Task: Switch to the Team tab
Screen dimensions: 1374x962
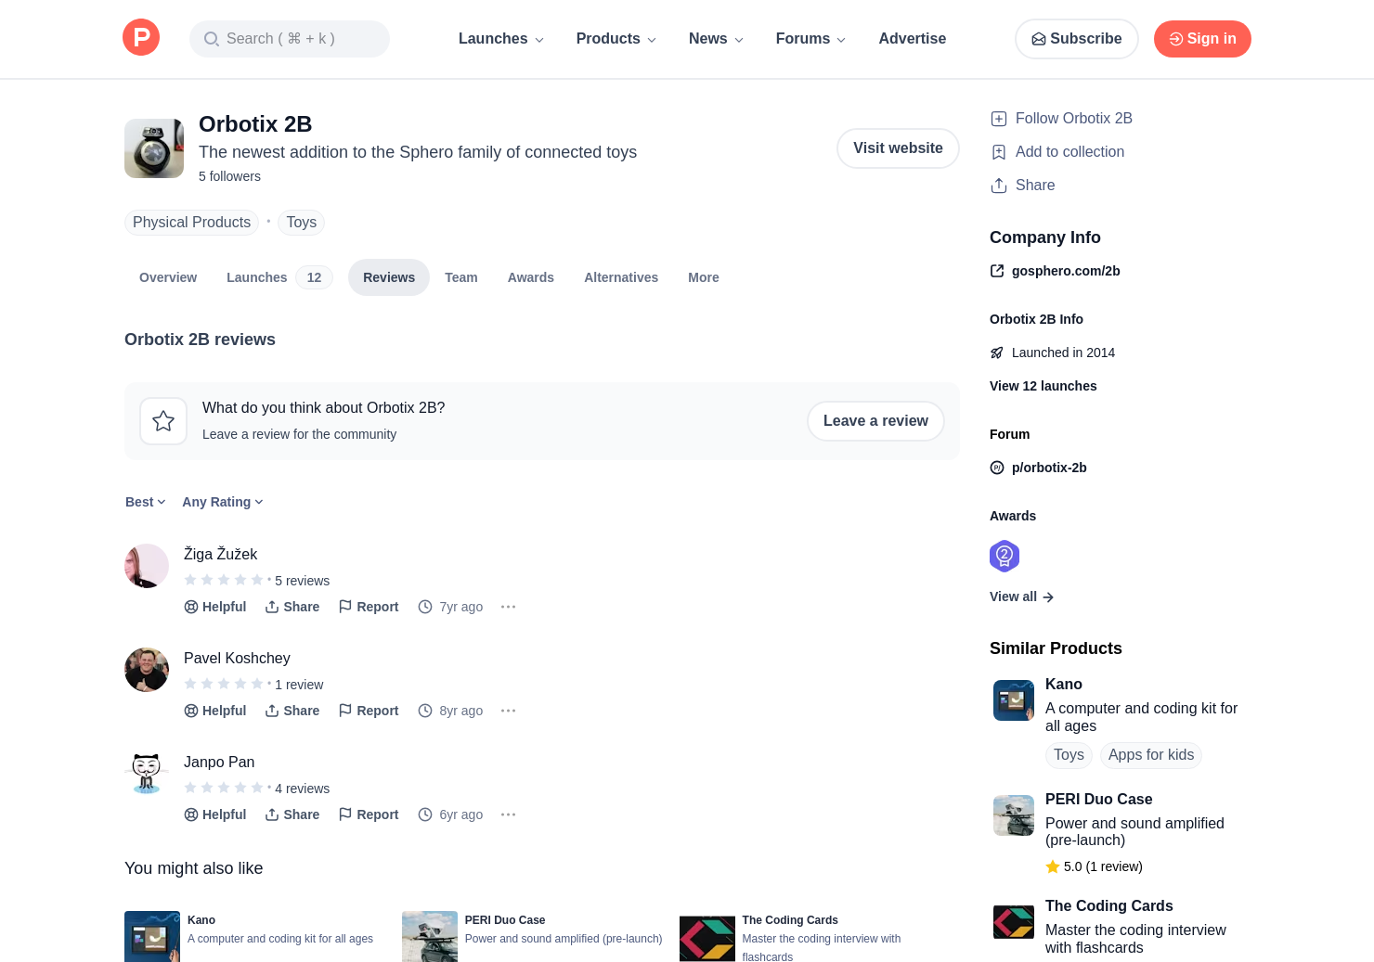Action: [x=461, y=277]
